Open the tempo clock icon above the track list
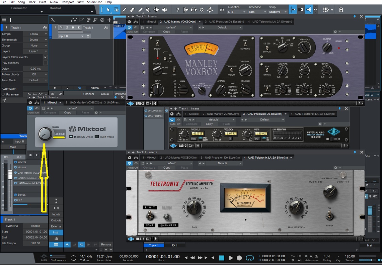The image size is (382, 265). 102,20
